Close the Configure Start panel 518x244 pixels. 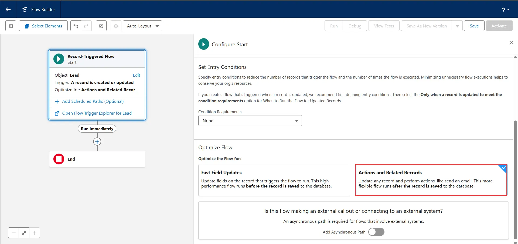point(511,43)
